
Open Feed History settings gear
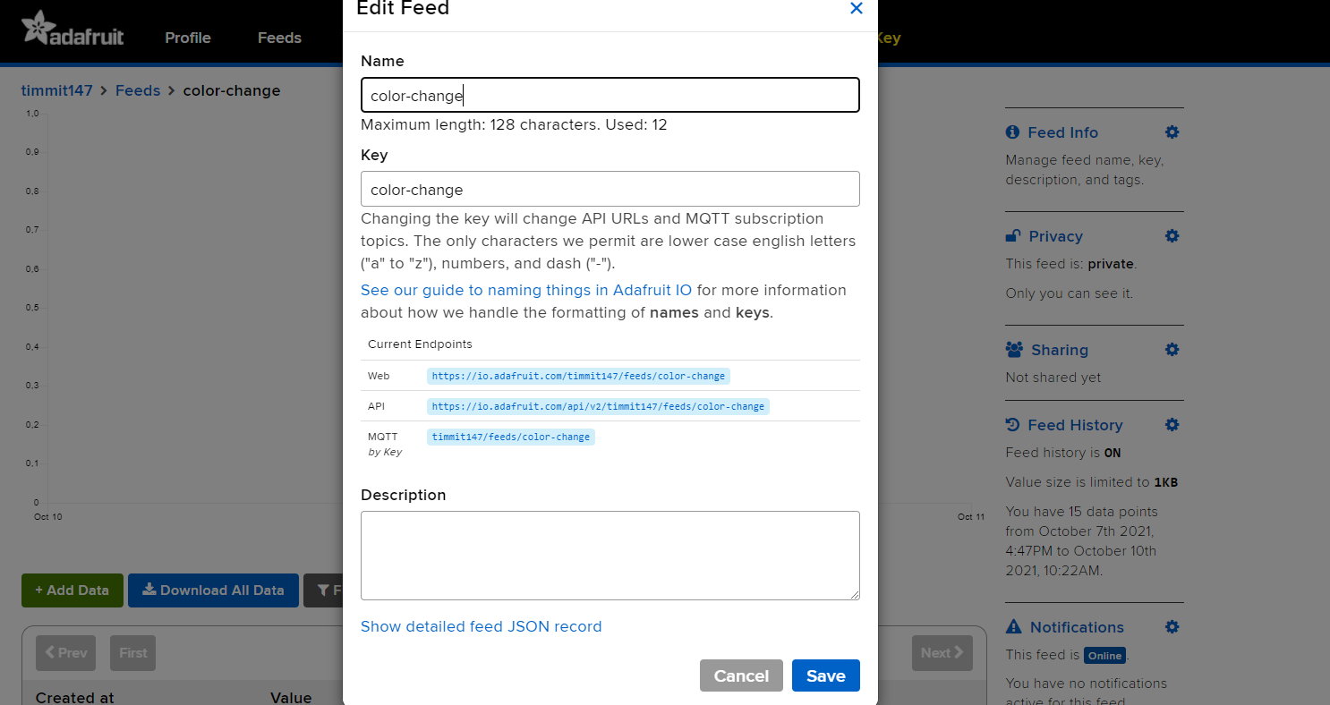[x=1172, y=425]
